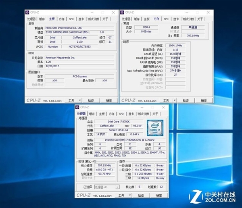Click model field Z370I GAMING PRO CARBON AC
This screenshot has width=242, height=208.
(67, 32)
